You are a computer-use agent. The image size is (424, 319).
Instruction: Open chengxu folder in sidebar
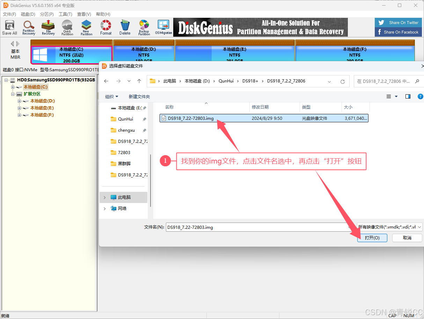[126, 130]
